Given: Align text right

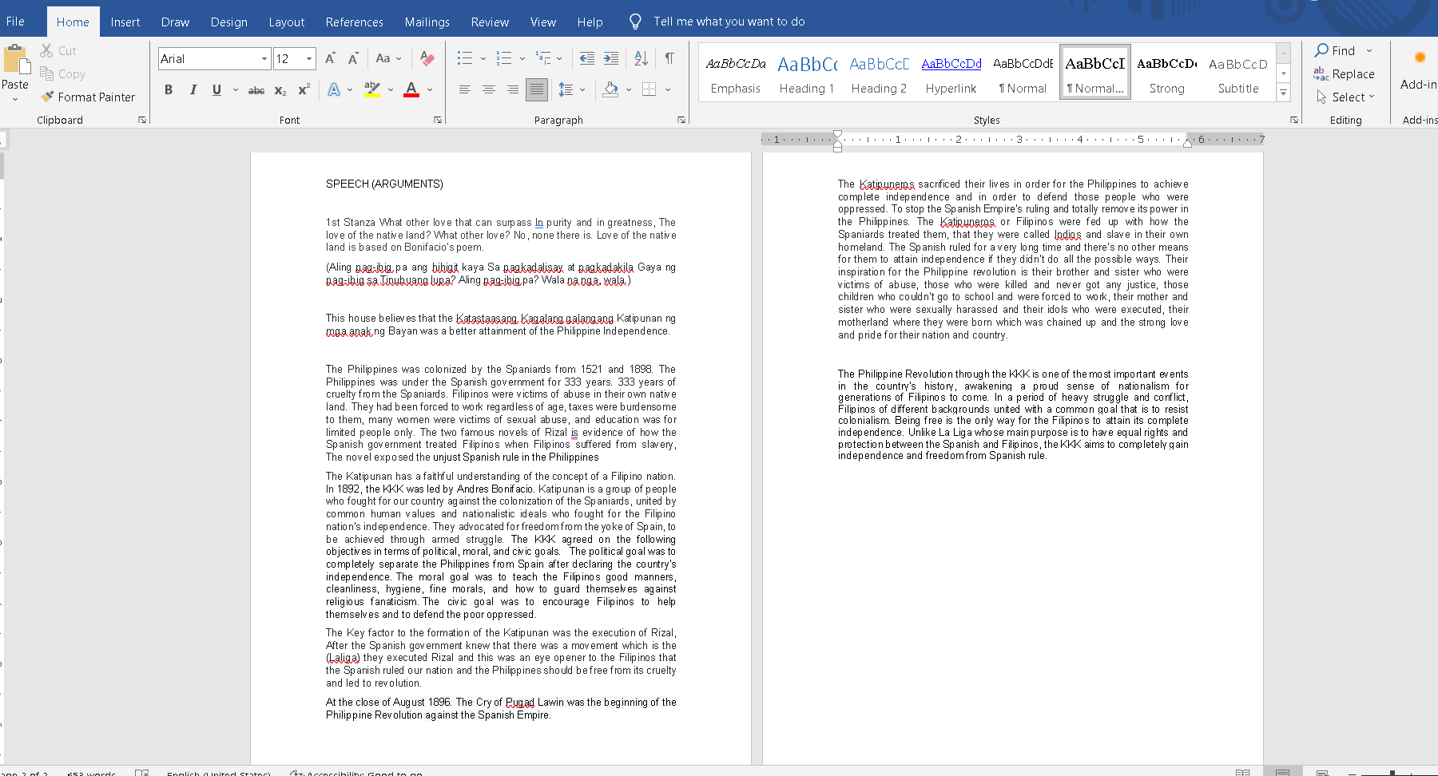Looking at the screenshot, I should tap(512, 89).
